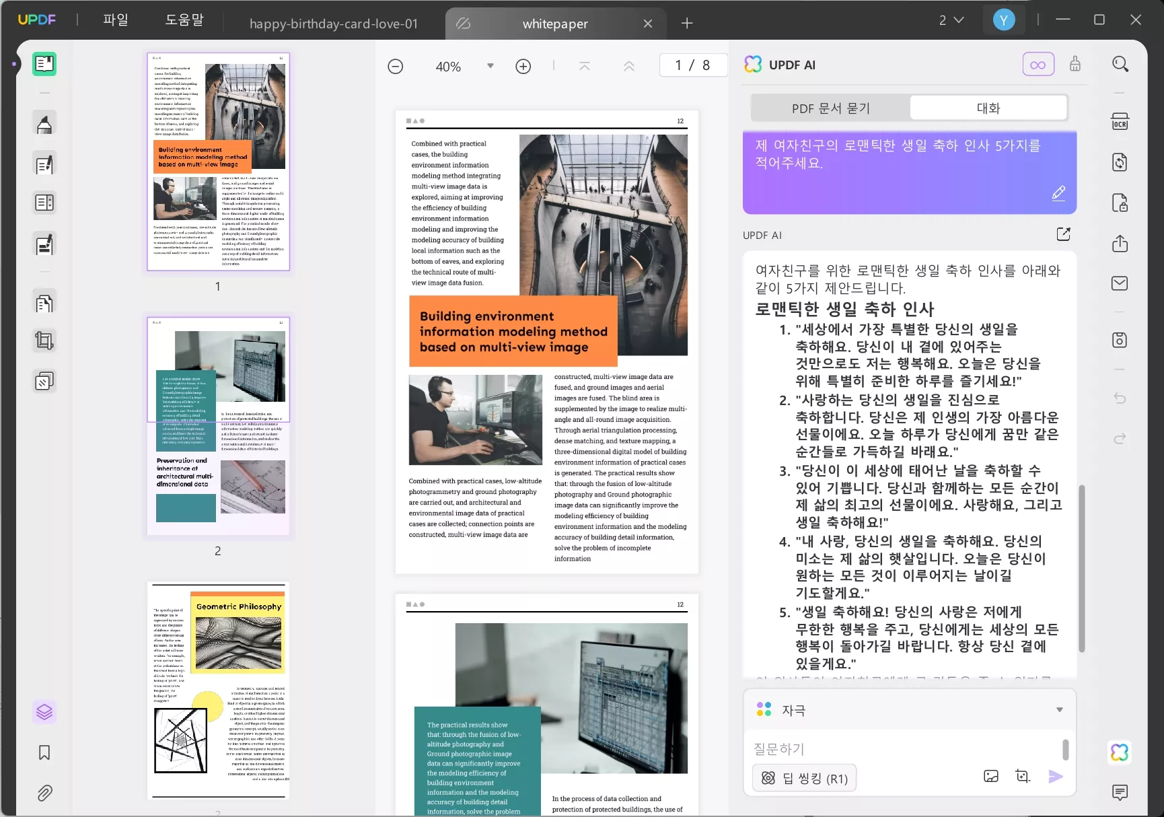This screenshot has width=1164, height=817.
Task: Click the zoom out minus button
Action: [x=396, y=66]
